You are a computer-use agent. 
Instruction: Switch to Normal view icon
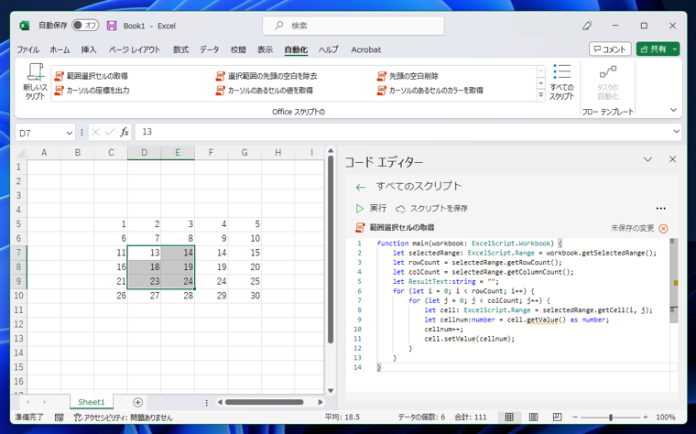point(509,418)
